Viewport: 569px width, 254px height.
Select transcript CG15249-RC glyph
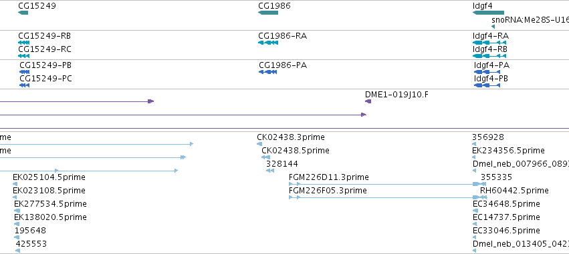tap(23, 56)
